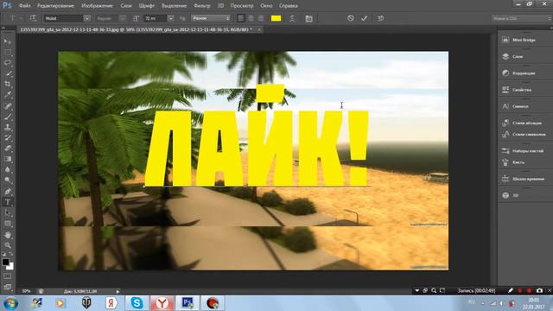Viewport: 553px width, 311px height.
Task: Expand status bar info arrow
Action: (118, 291)
